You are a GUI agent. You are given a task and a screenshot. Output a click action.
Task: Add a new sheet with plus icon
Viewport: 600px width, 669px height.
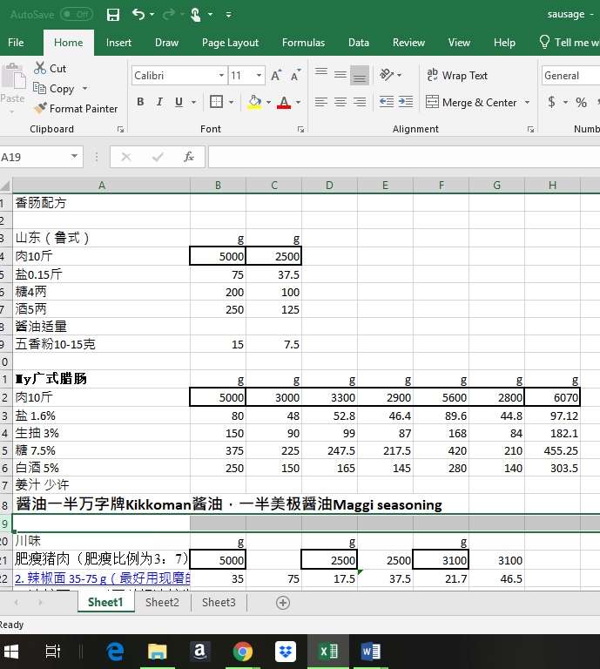[x=282, y=602]
